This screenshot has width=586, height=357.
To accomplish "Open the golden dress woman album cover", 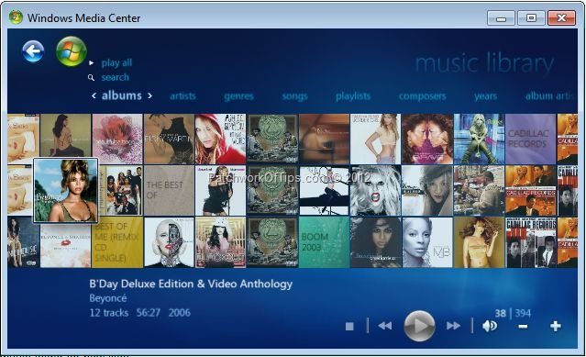I will click(x=479, y=242).
